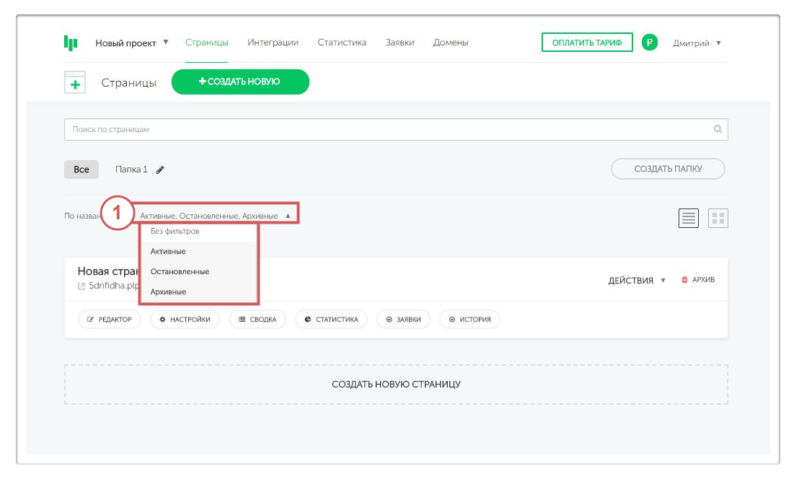This screenshot has height=479, width=794.
Task: Click the pencil icon beside Папка 1
Action: (160, 170)
